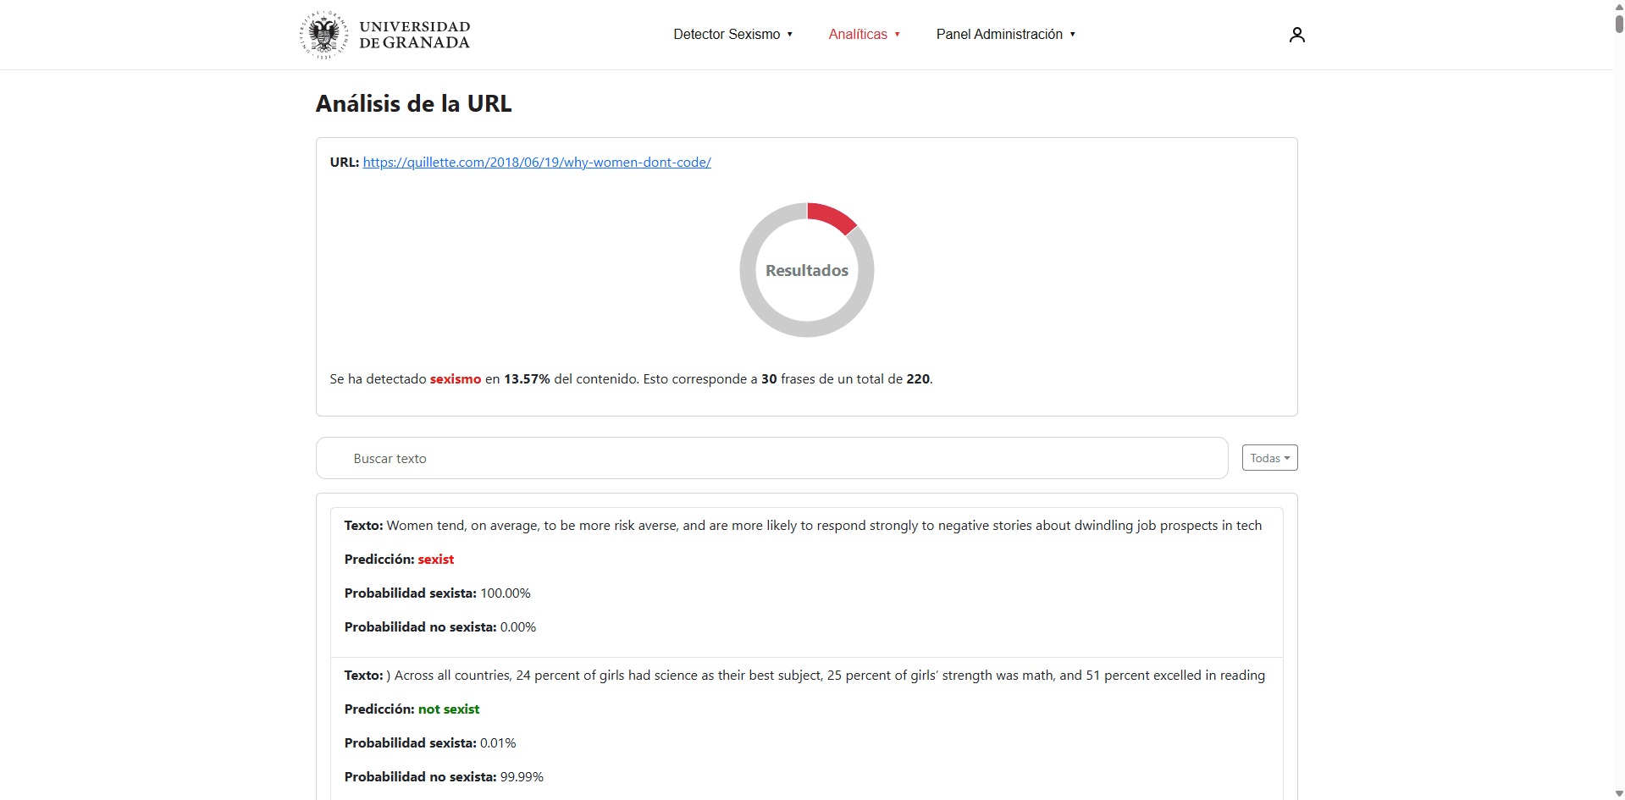This screenshot has height=800, width=1625.
Task: Select the 'Across all countries' sentence text
Action: tap(826, 675)
